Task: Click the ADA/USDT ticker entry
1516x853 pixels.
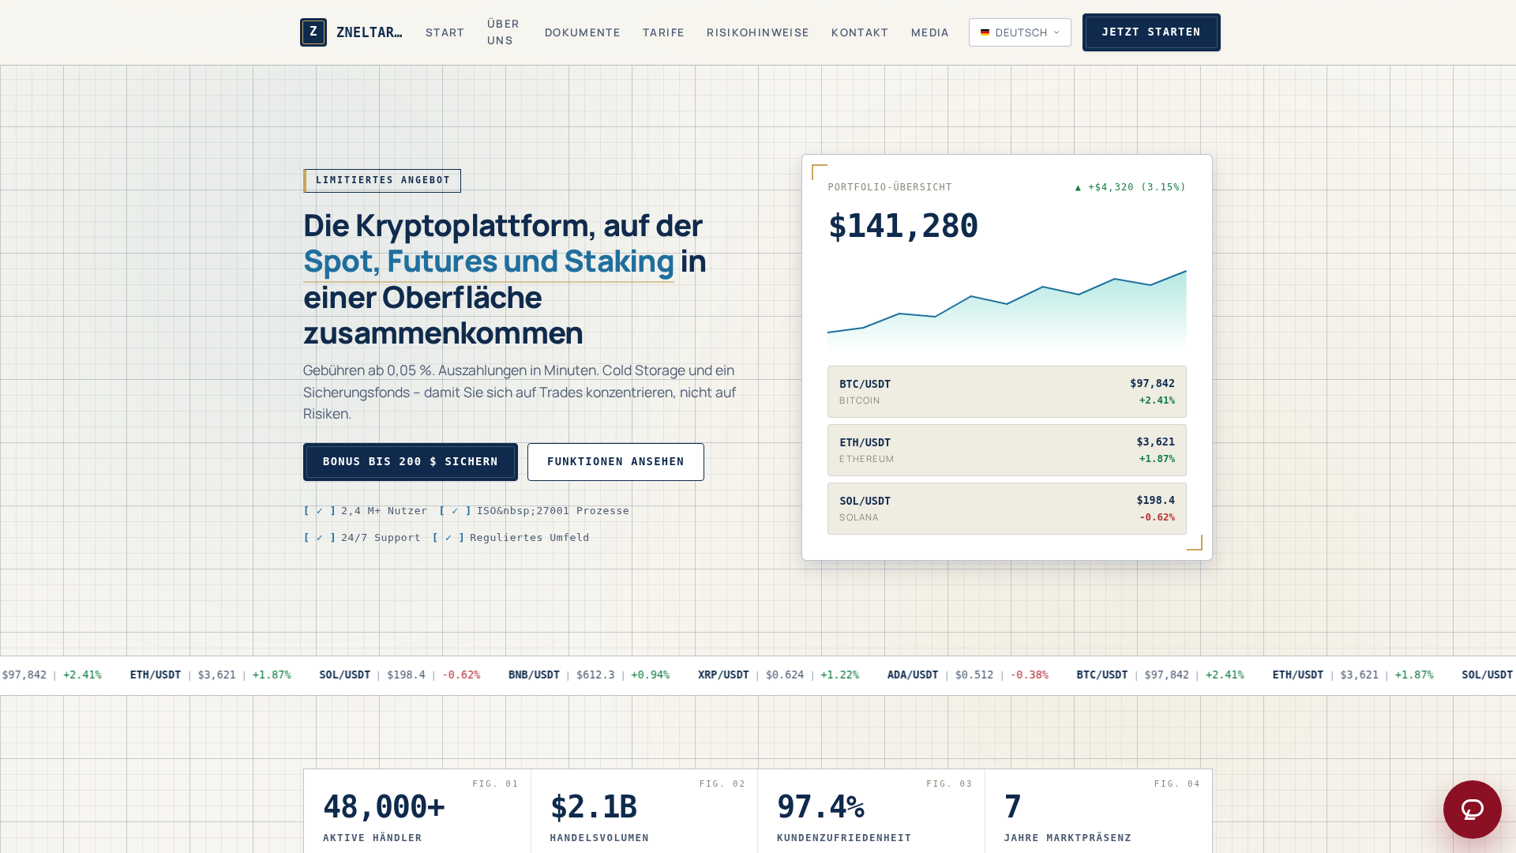Action: (968, 675)
